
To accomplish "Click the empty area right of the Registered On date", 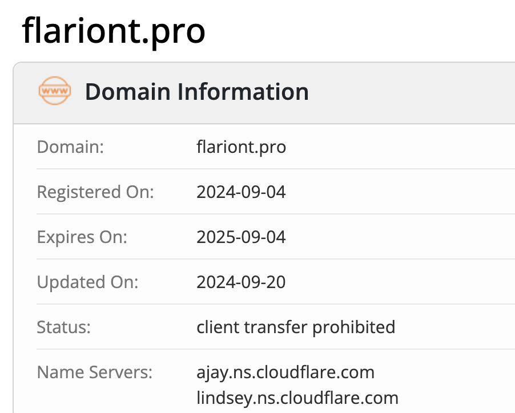I will [400, 192].
